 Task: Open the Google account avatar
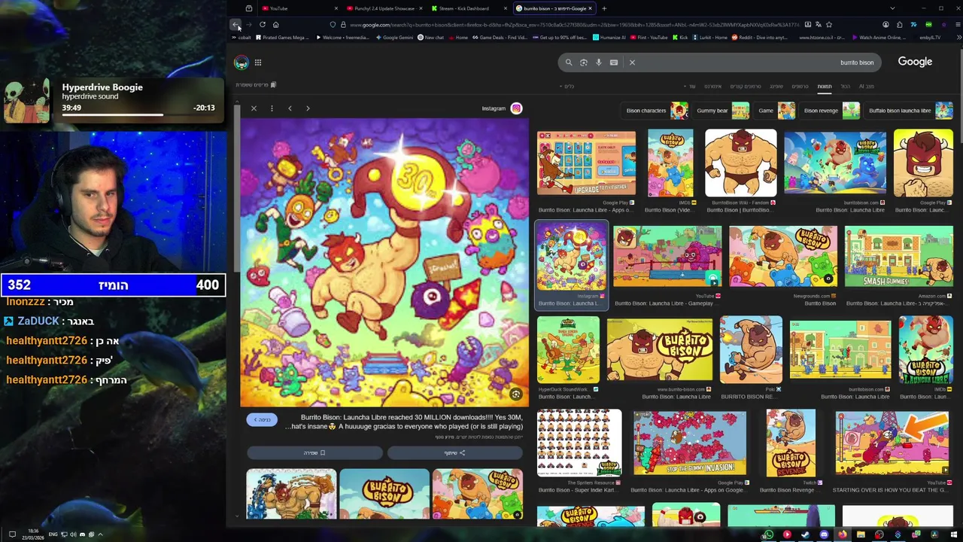click(241, 62)
